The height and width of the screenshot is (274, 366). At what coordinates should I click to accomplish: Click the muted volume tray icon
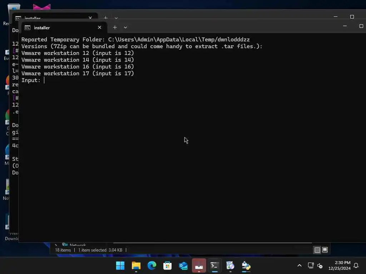320,265
